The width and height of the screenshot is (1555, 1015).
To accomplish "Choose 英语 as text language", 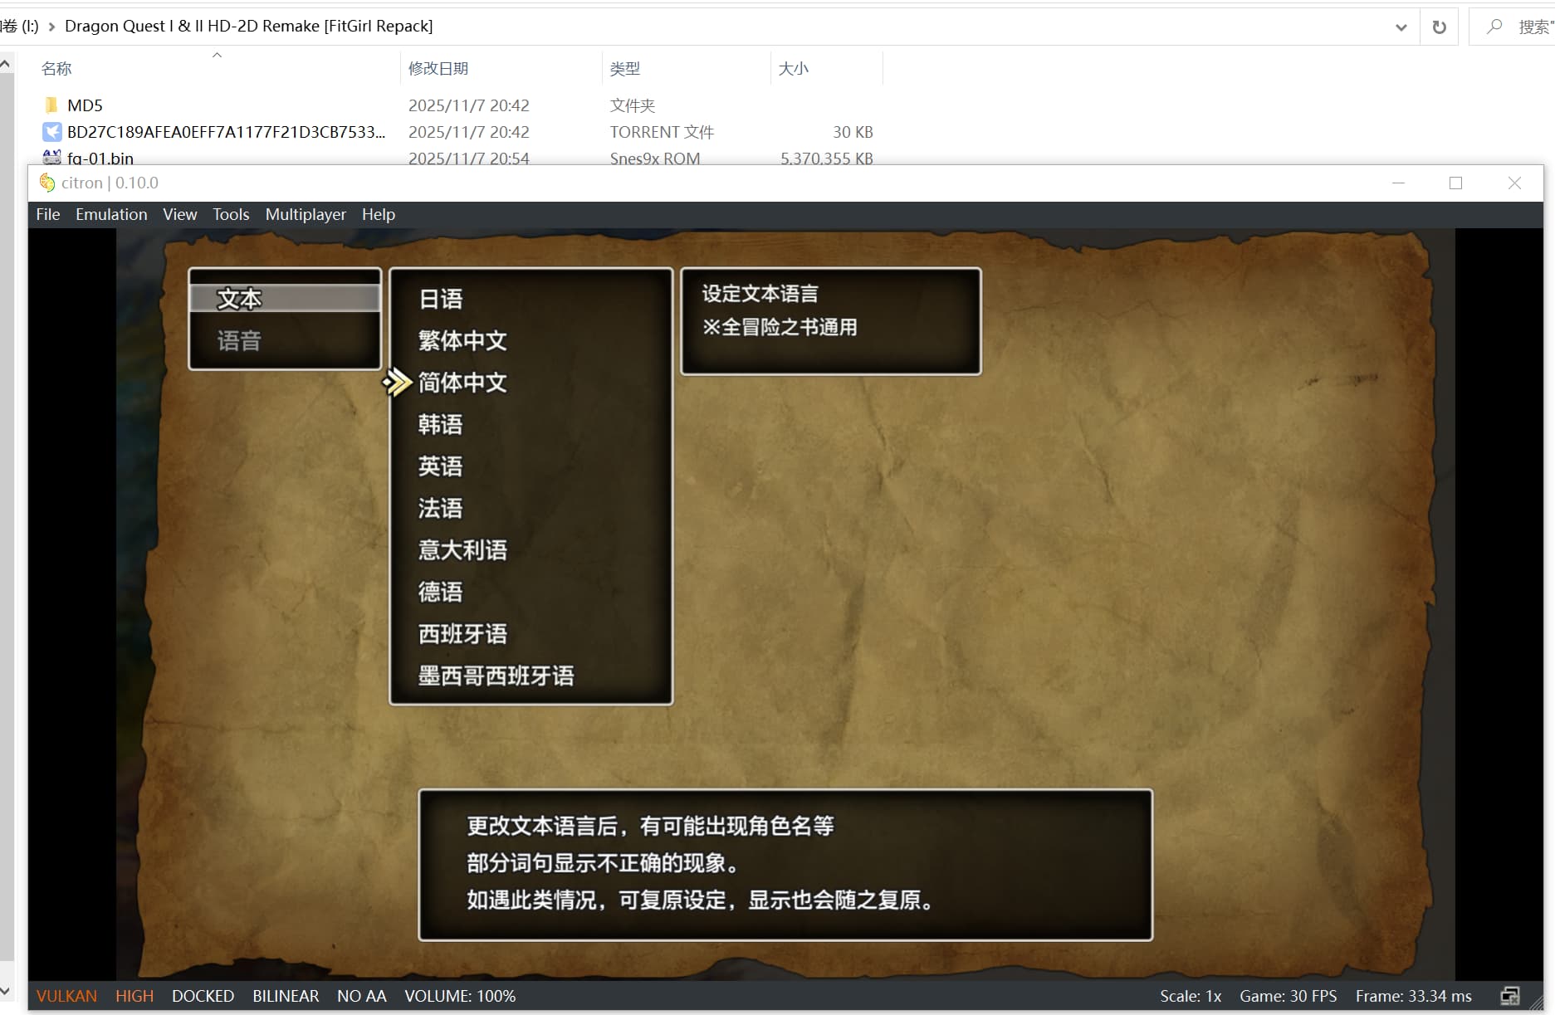I will (x=441, y=466).
